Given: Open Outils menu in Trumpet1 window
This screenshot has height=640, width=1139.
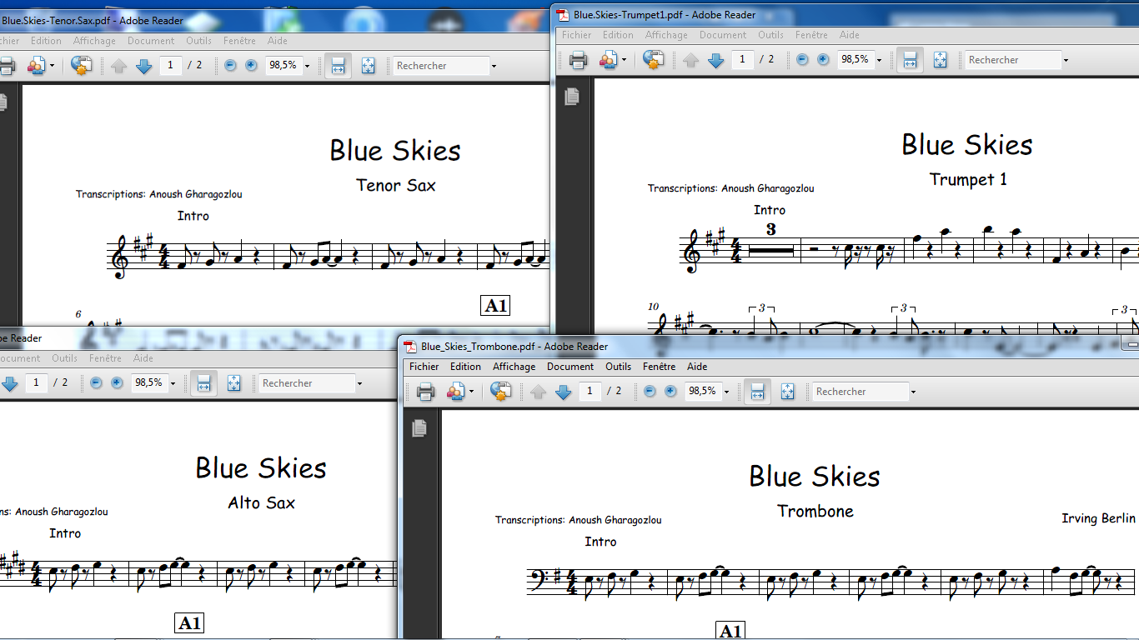Looking at the screenshot, I should pyautogui.click(x=770, y=35).
